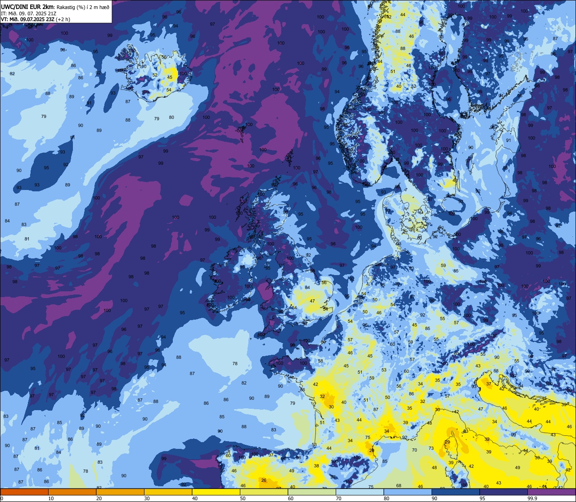The image size is (576, 502).
Task: Click the 'IT: Mið. 09. 07. 2025 21Z' line
Action: [28, 13]
